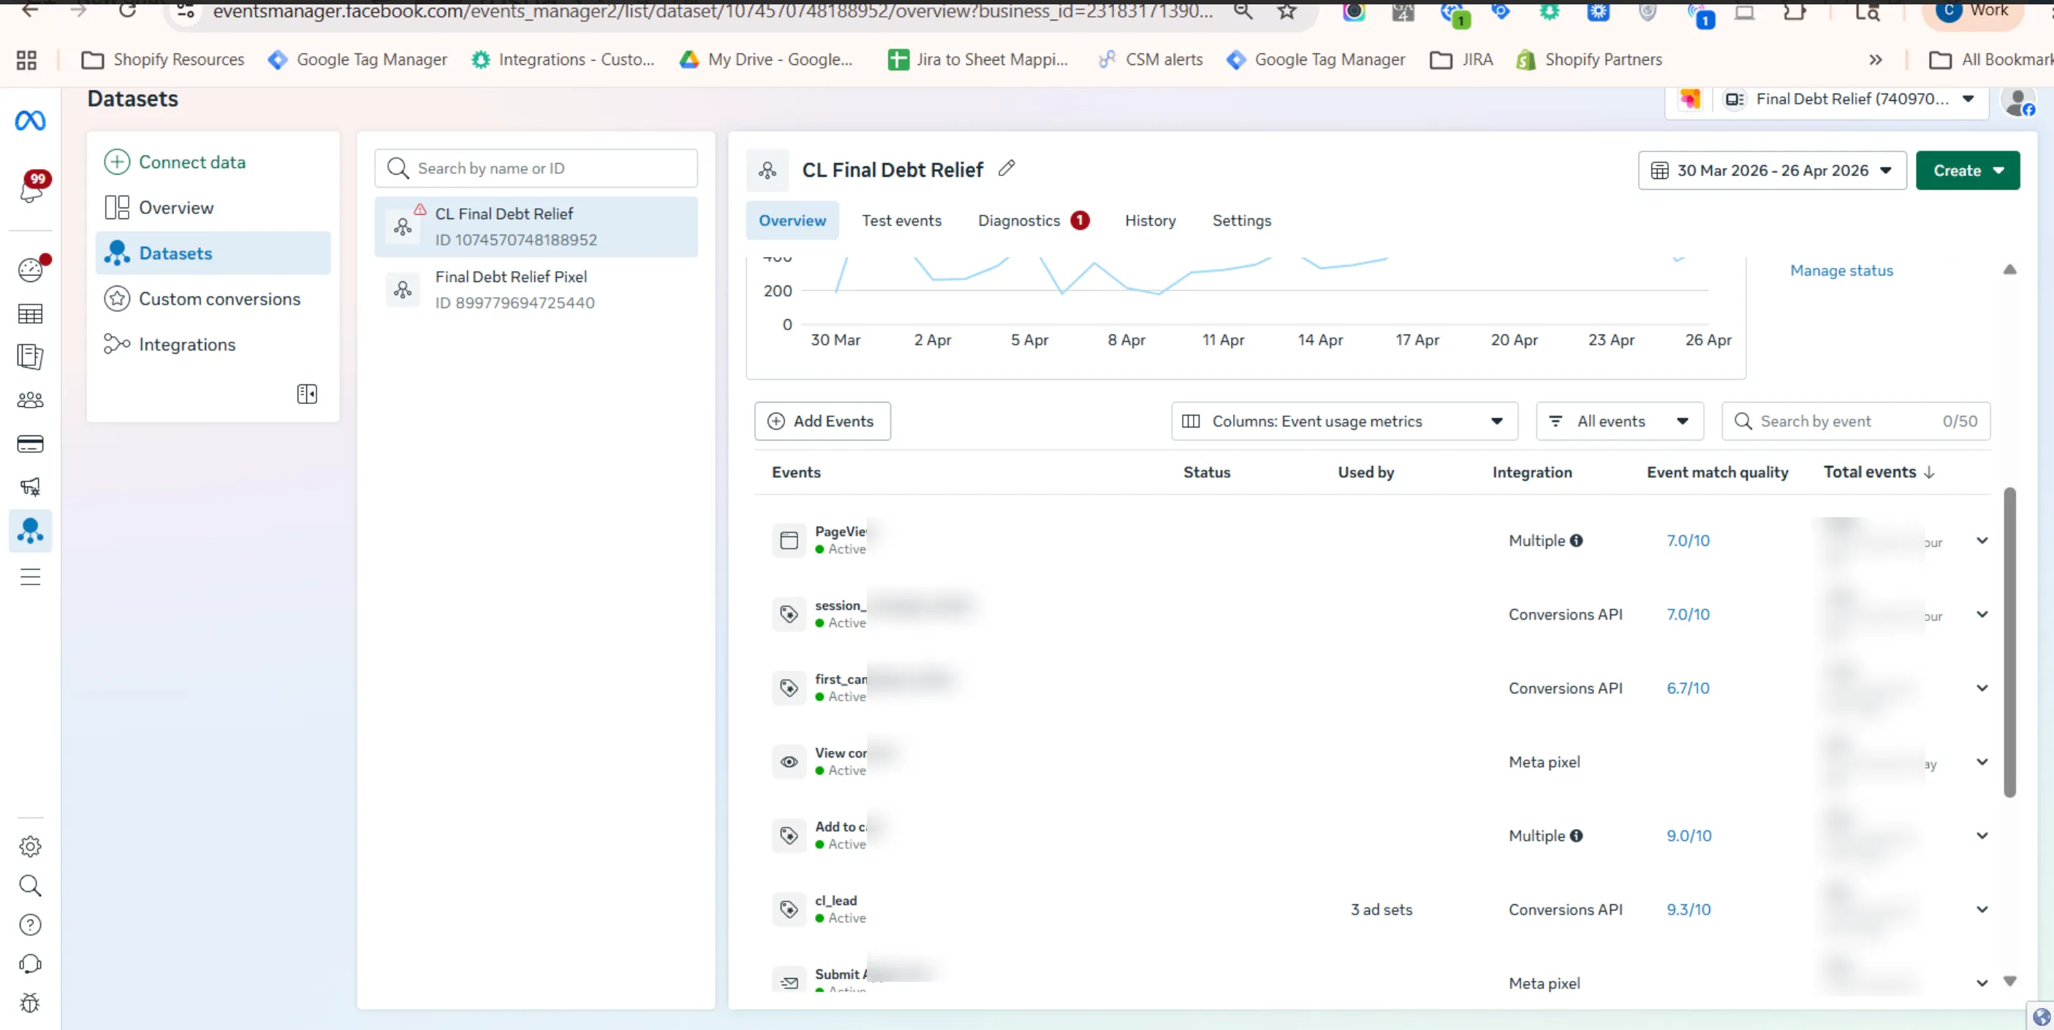Open the Shopify Partners bookmark
2054x1030 pixels.
point(1588,60)
